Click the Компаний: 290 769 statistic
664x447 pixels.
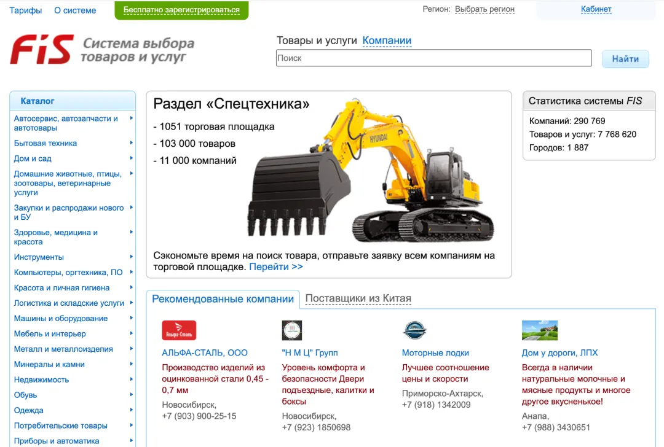coord(567,121)
